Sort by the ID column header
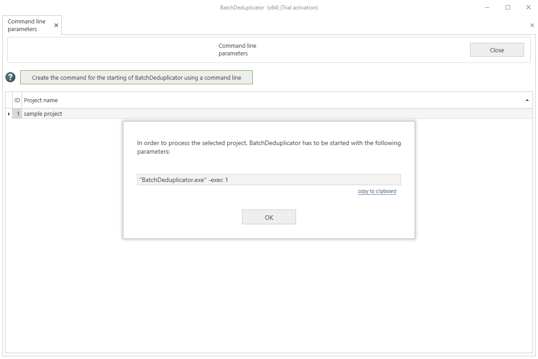 tap(17, 100)
